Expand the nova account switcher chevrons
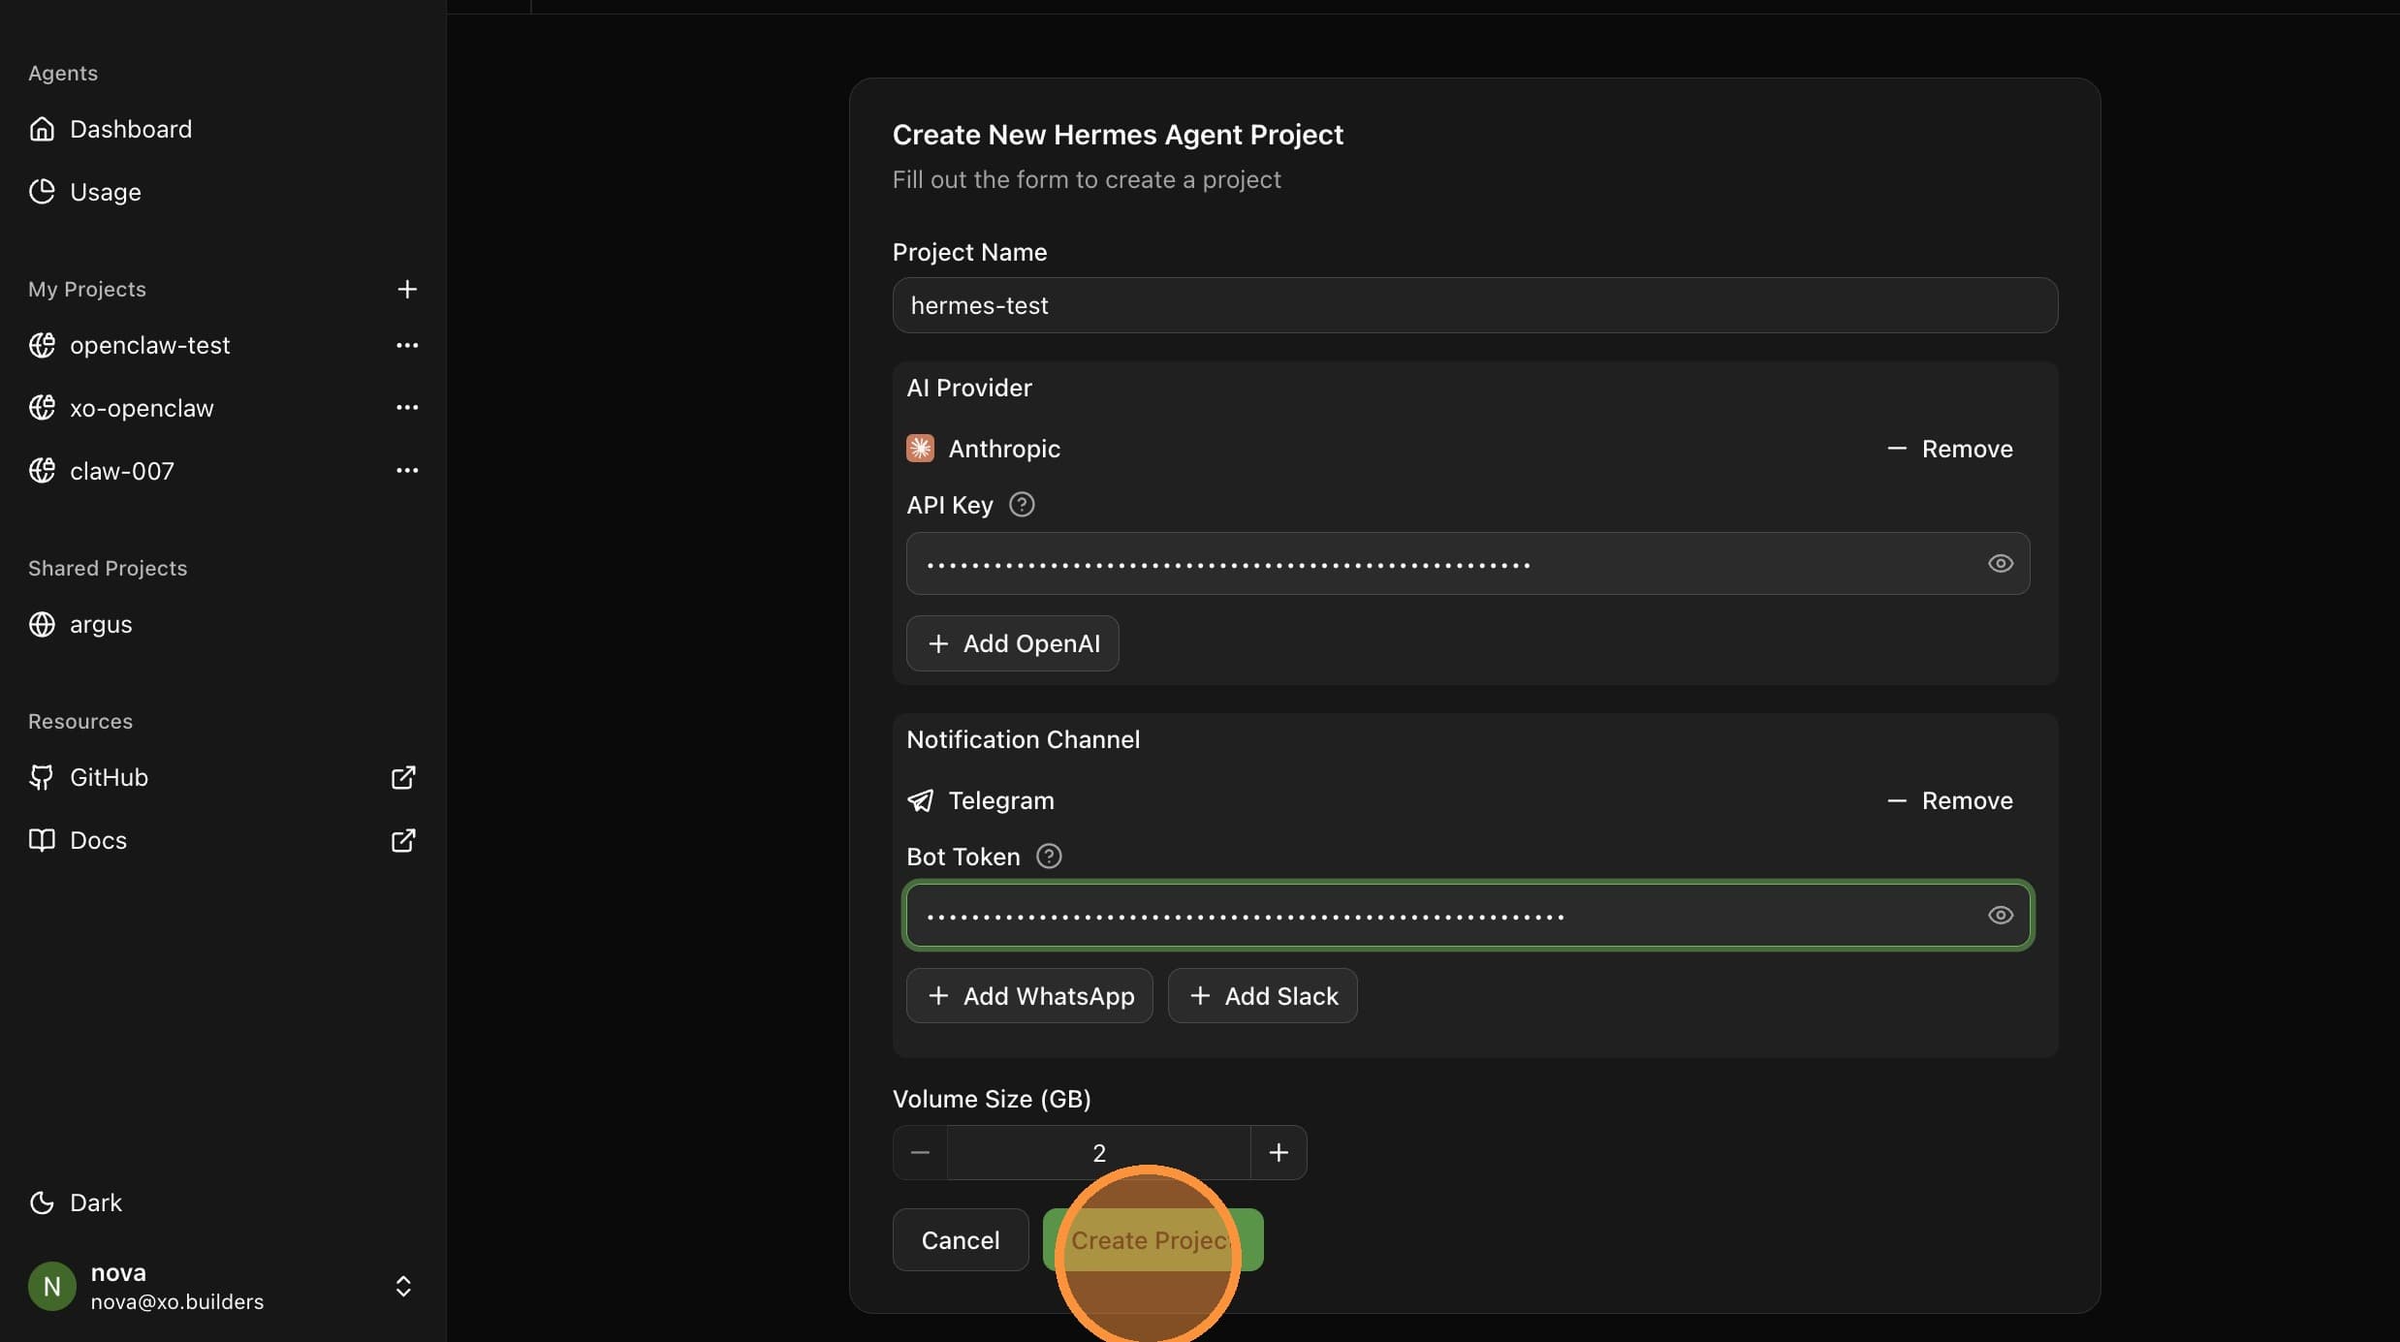 (x=403, y=1287)
